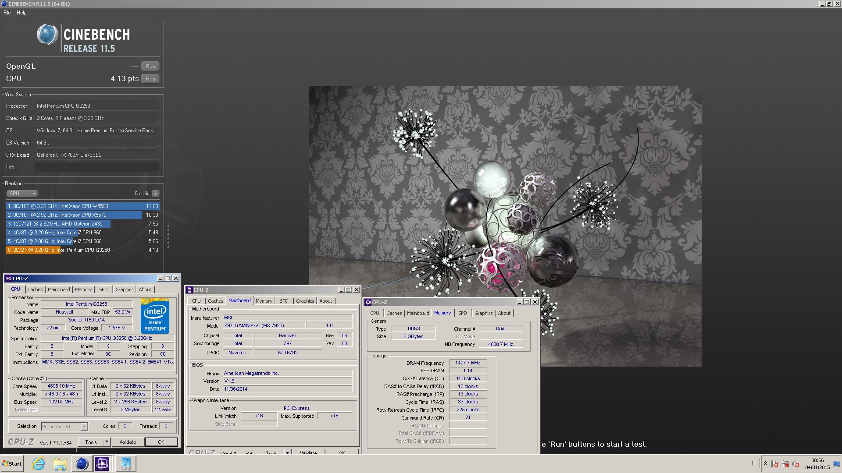The width and height of the screenshot is (842, 473).
Task: Open SPD tab in Mainboard CPU-Z window
Action: 284,301
